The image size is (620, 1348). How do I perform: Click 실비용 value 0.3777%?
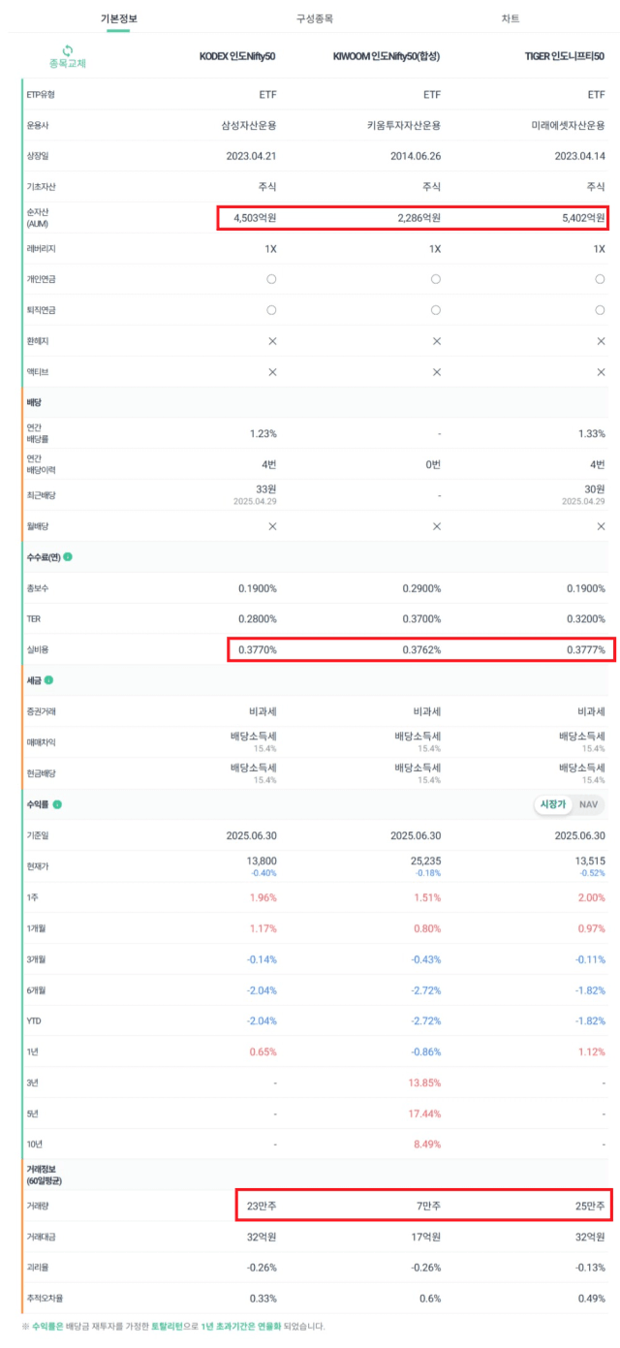(x=587, y=650)
